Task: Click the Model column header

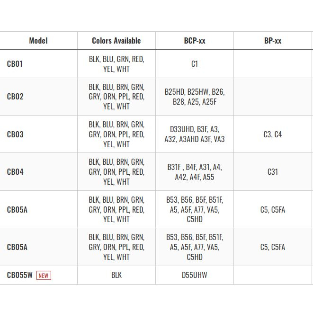Action: pyautogui.click(x=38, y=41)
